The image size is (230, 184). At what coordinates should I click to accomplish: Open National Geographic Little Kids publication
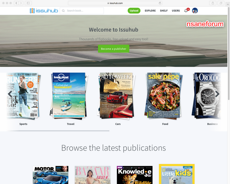pyautogui.click(x=177, y=174)
